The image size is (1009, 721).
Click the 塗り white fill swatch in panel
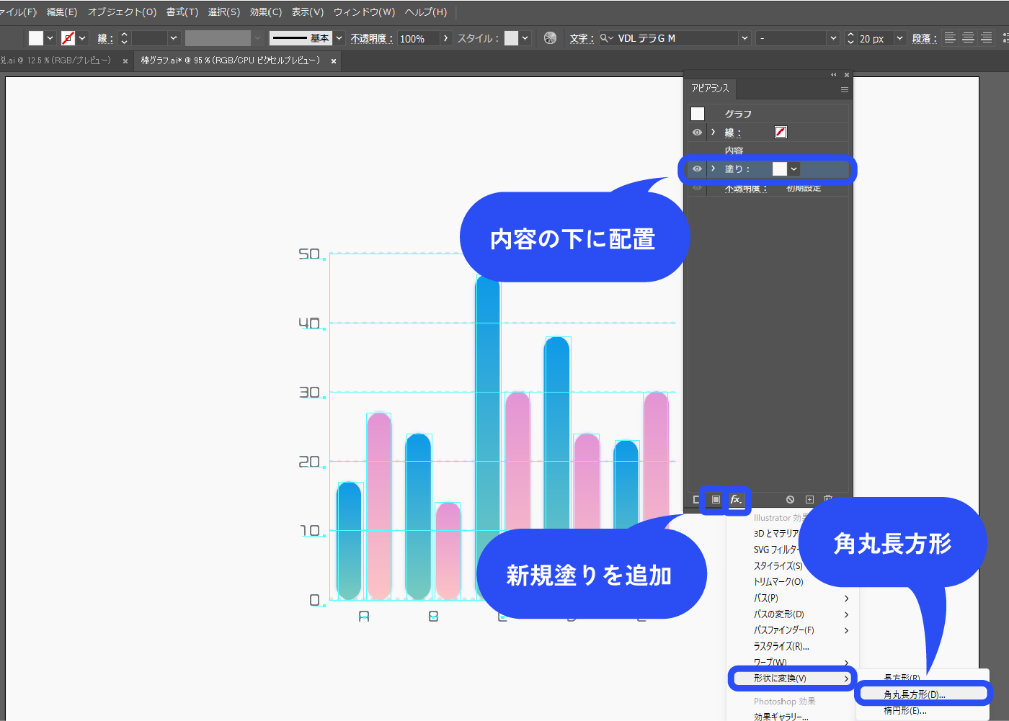coord(780,169)
